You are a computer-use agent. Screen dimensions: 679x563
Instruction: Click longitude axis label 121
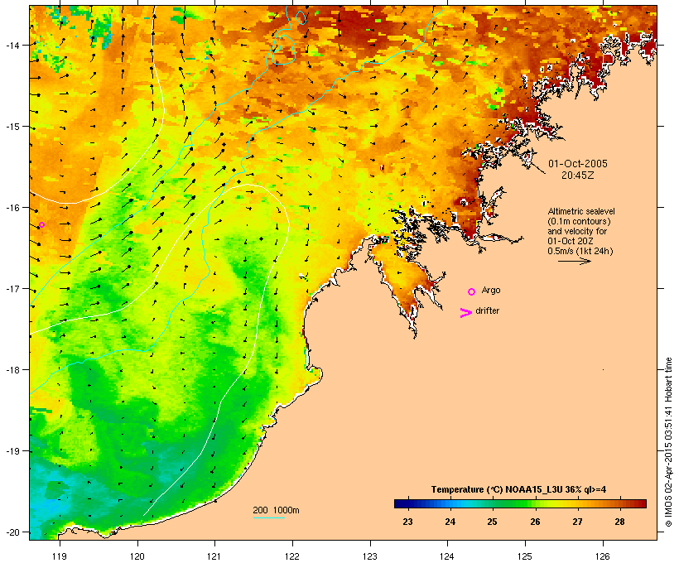pyautogui.click(x=214, y=556)
